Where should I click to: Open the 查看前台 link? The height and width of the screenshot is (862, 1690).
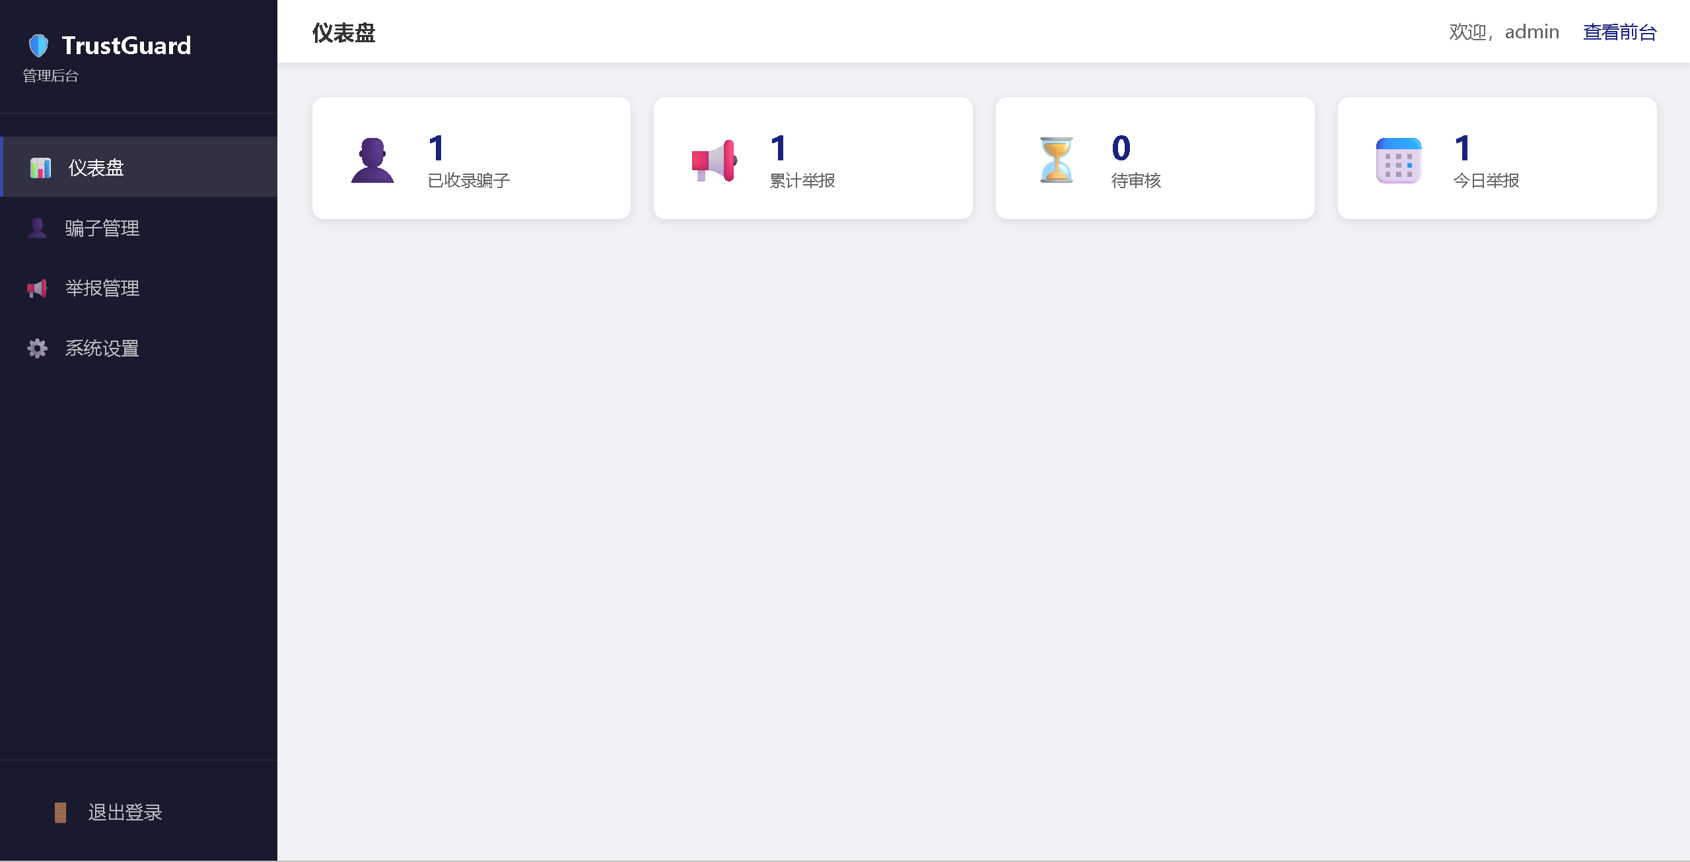tap(1619, 32)
